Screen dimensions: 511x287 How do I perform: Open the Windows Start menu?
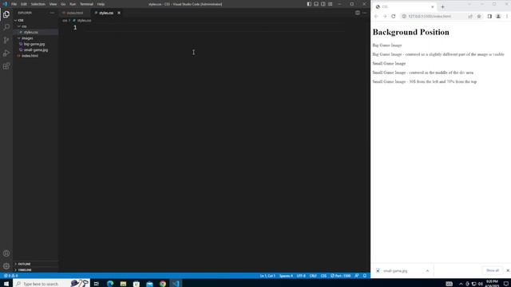click(6, 284)
